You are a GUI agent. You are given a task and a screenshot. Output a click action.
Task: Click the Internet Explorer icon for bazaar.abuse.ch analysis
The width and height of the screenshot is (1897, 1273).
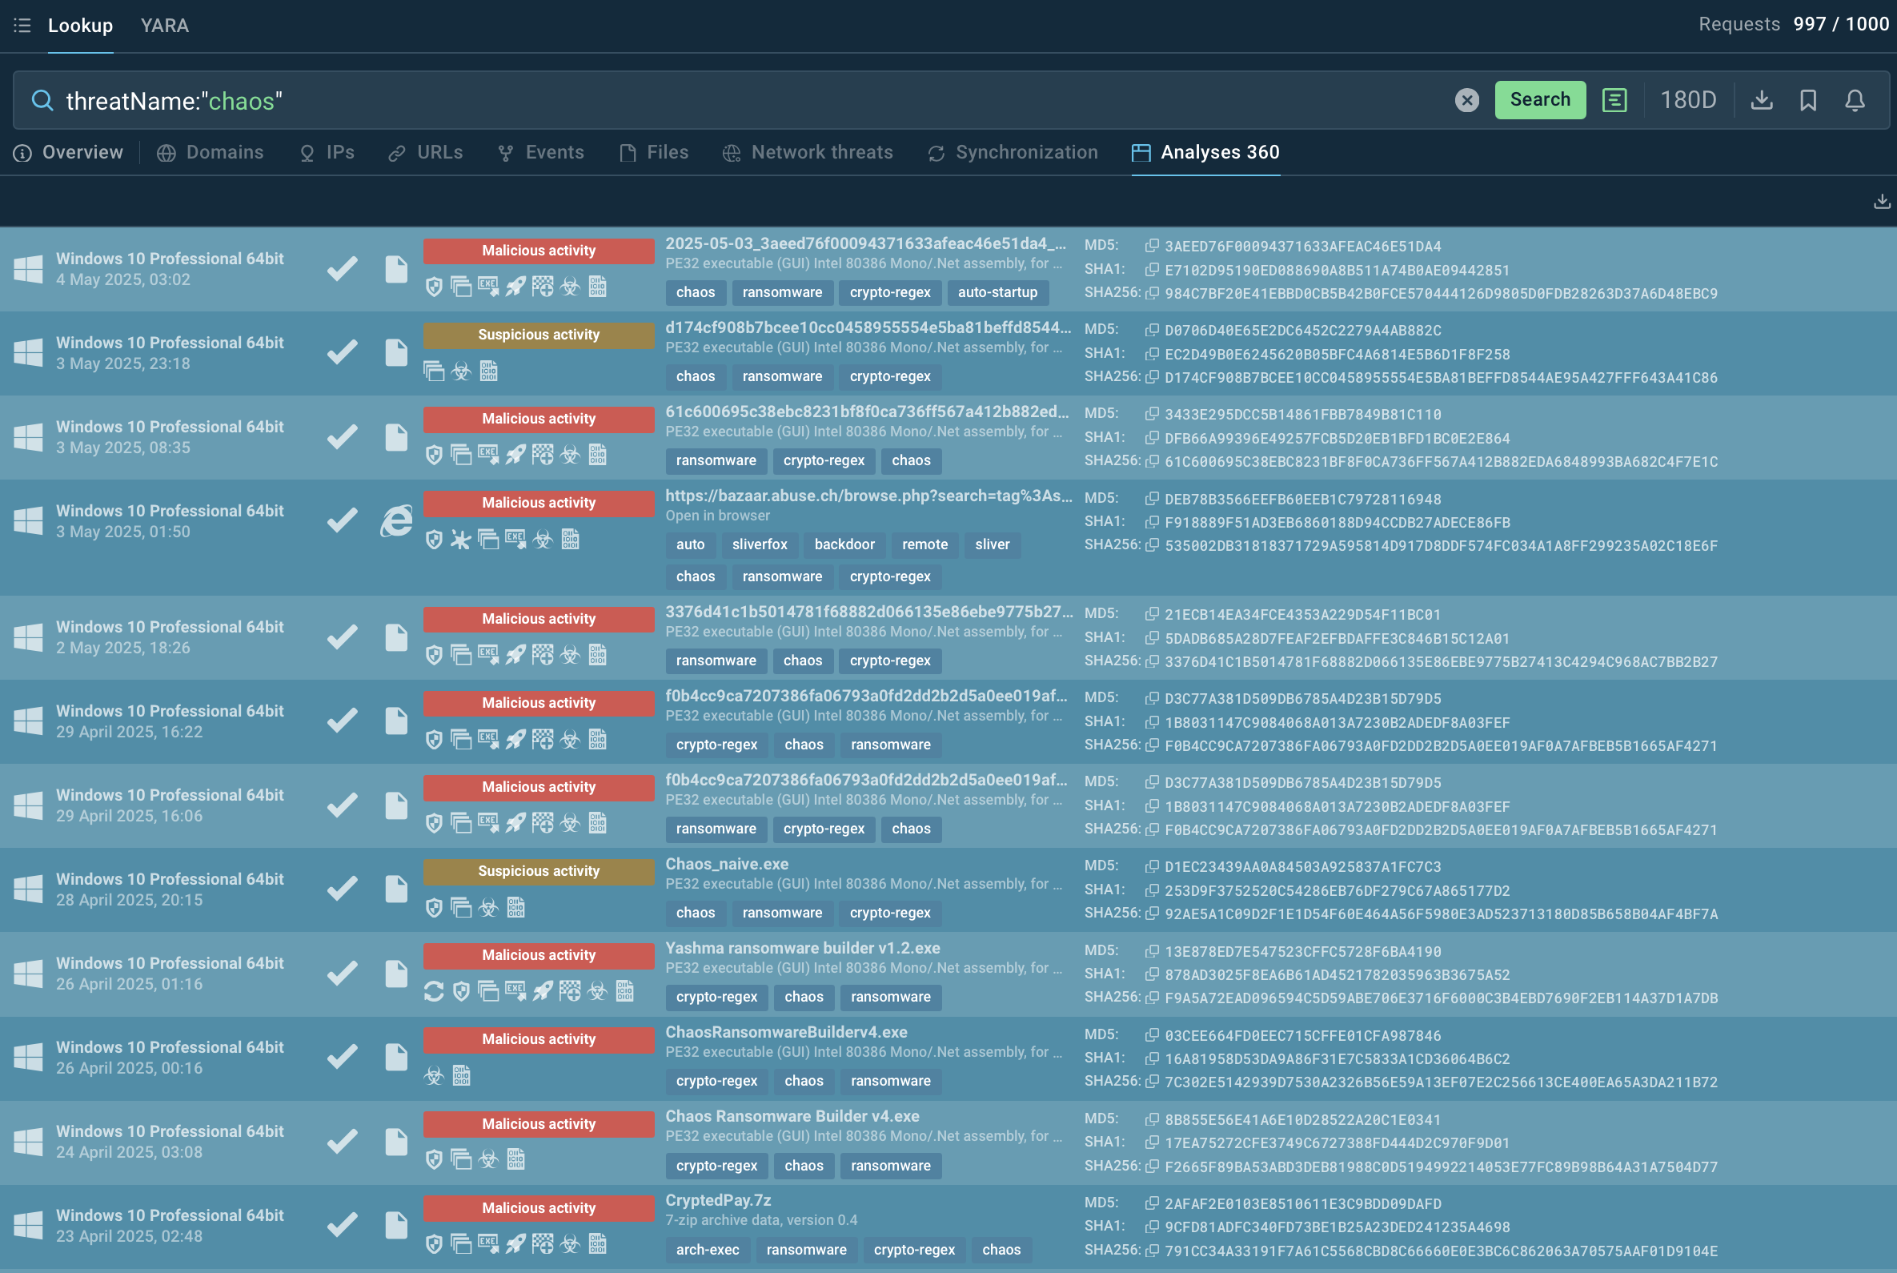pyautogui.click(x=396, y=520)
